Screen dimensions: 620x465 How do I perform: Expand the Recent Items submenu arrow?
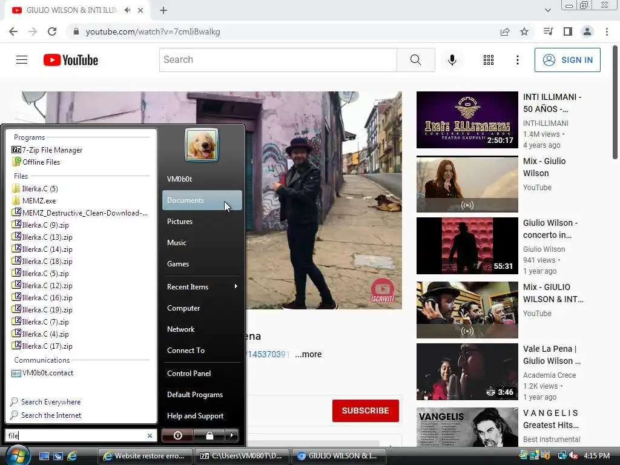pyautogui.click(x=236, y=286)
